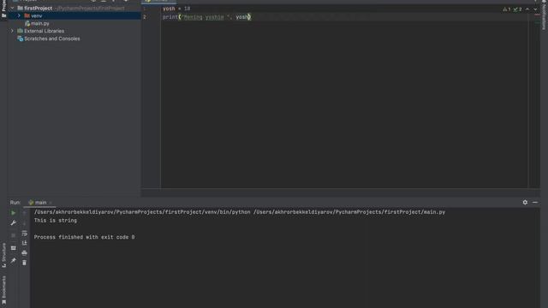
Task: Open the Bookmarks tool window
Action: (x=3, y=290)
